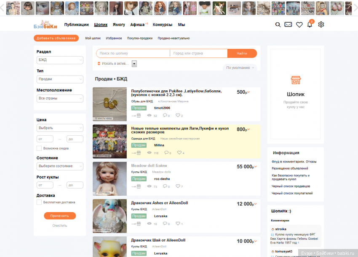
Task: Expand the Местоположение Все страны dropdown
Action: coord(60,98)
